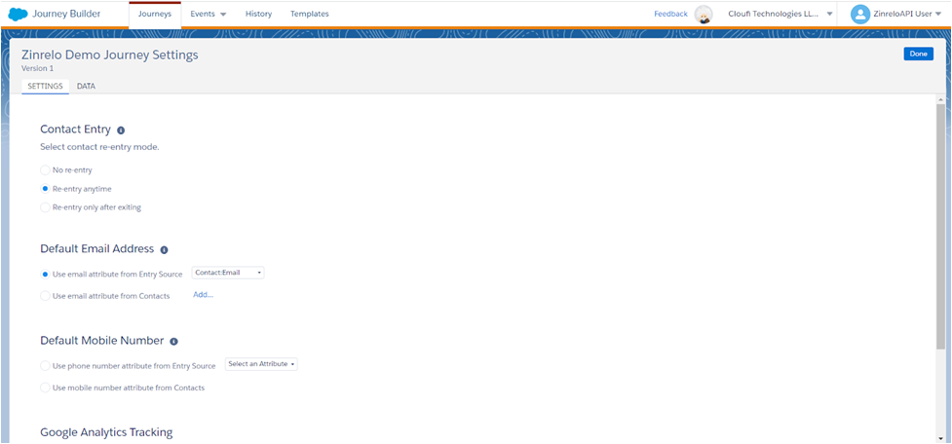
Task: Open the Contact:Email dropdown
Action: click(x=228, y=273)
